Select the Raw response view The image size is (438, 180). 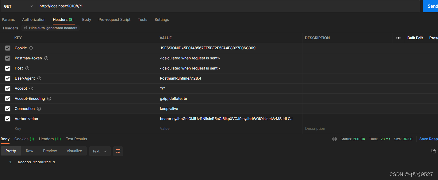click(x=29, y=151)
